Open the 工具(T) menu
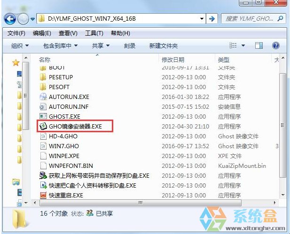This screenshot has height=234, width=290. pos(94,33)
